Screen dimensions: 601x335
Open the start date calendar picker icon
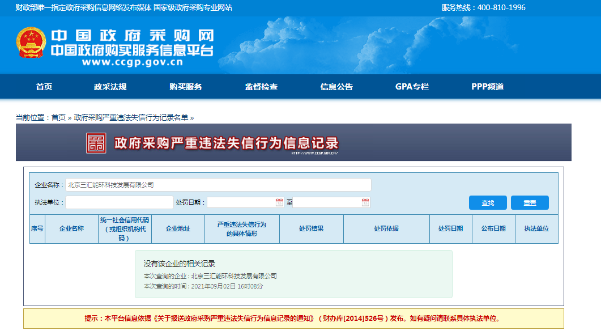(x=279, y=202)
